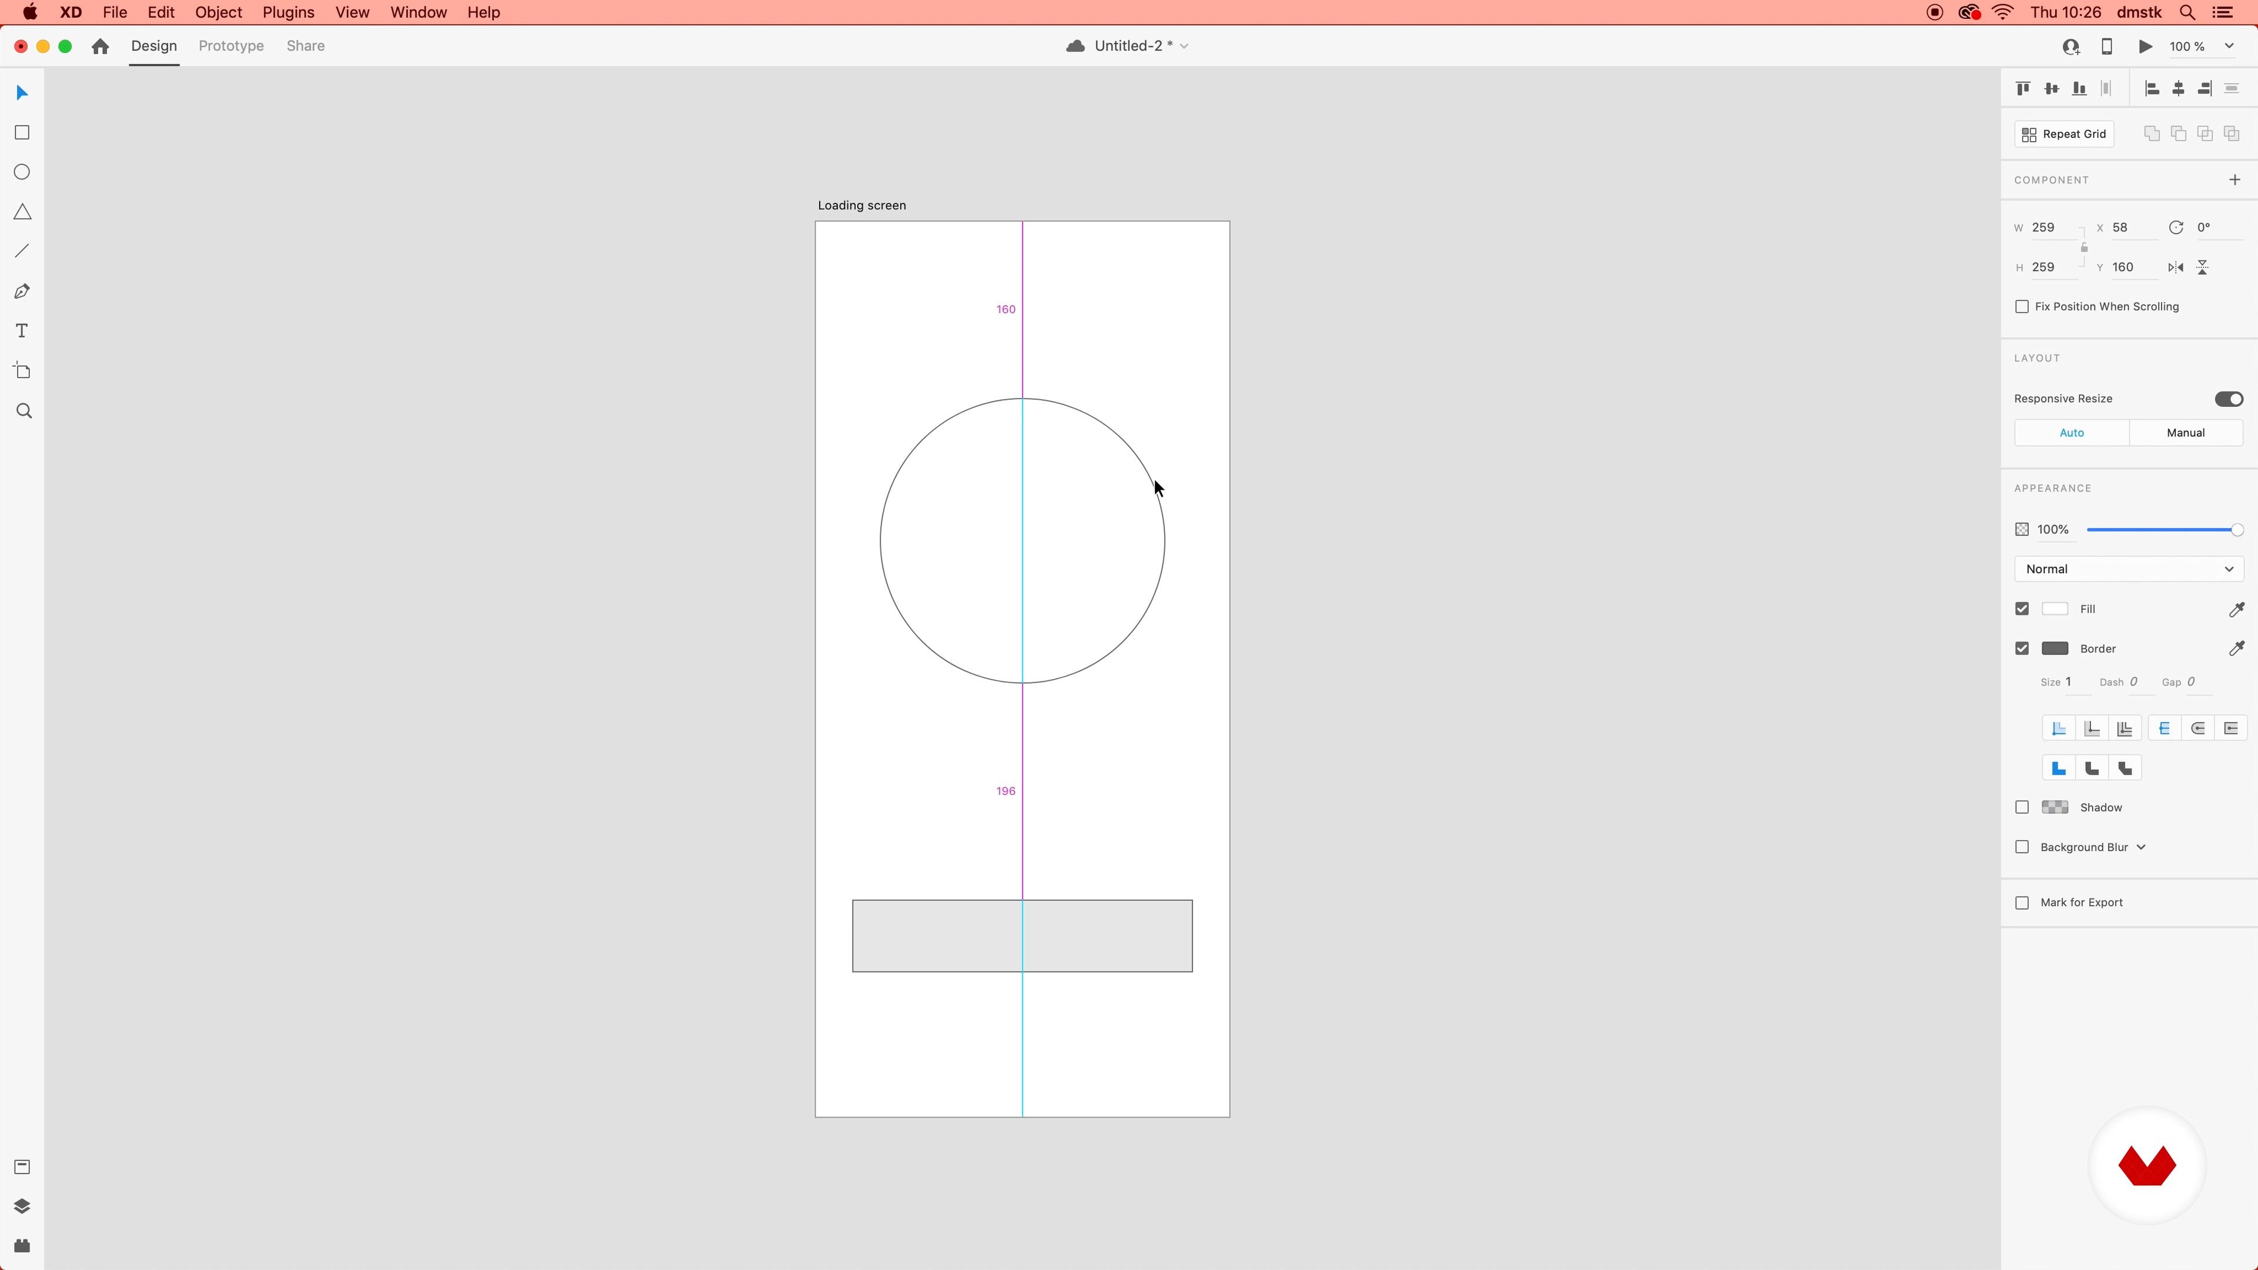Select the Rectangle tool
This screenshot has width=2258, height=1270.
pyautogui.click(x=22, y=132)
